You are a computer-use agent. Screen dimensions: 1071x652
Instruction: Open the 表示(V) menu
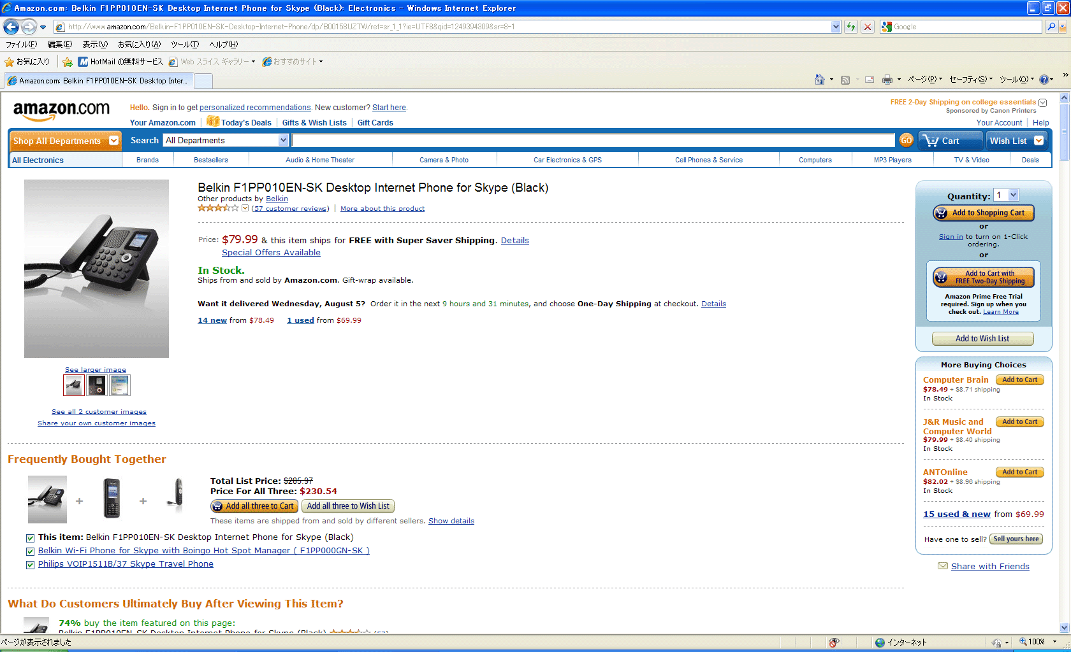pos(95,45)
